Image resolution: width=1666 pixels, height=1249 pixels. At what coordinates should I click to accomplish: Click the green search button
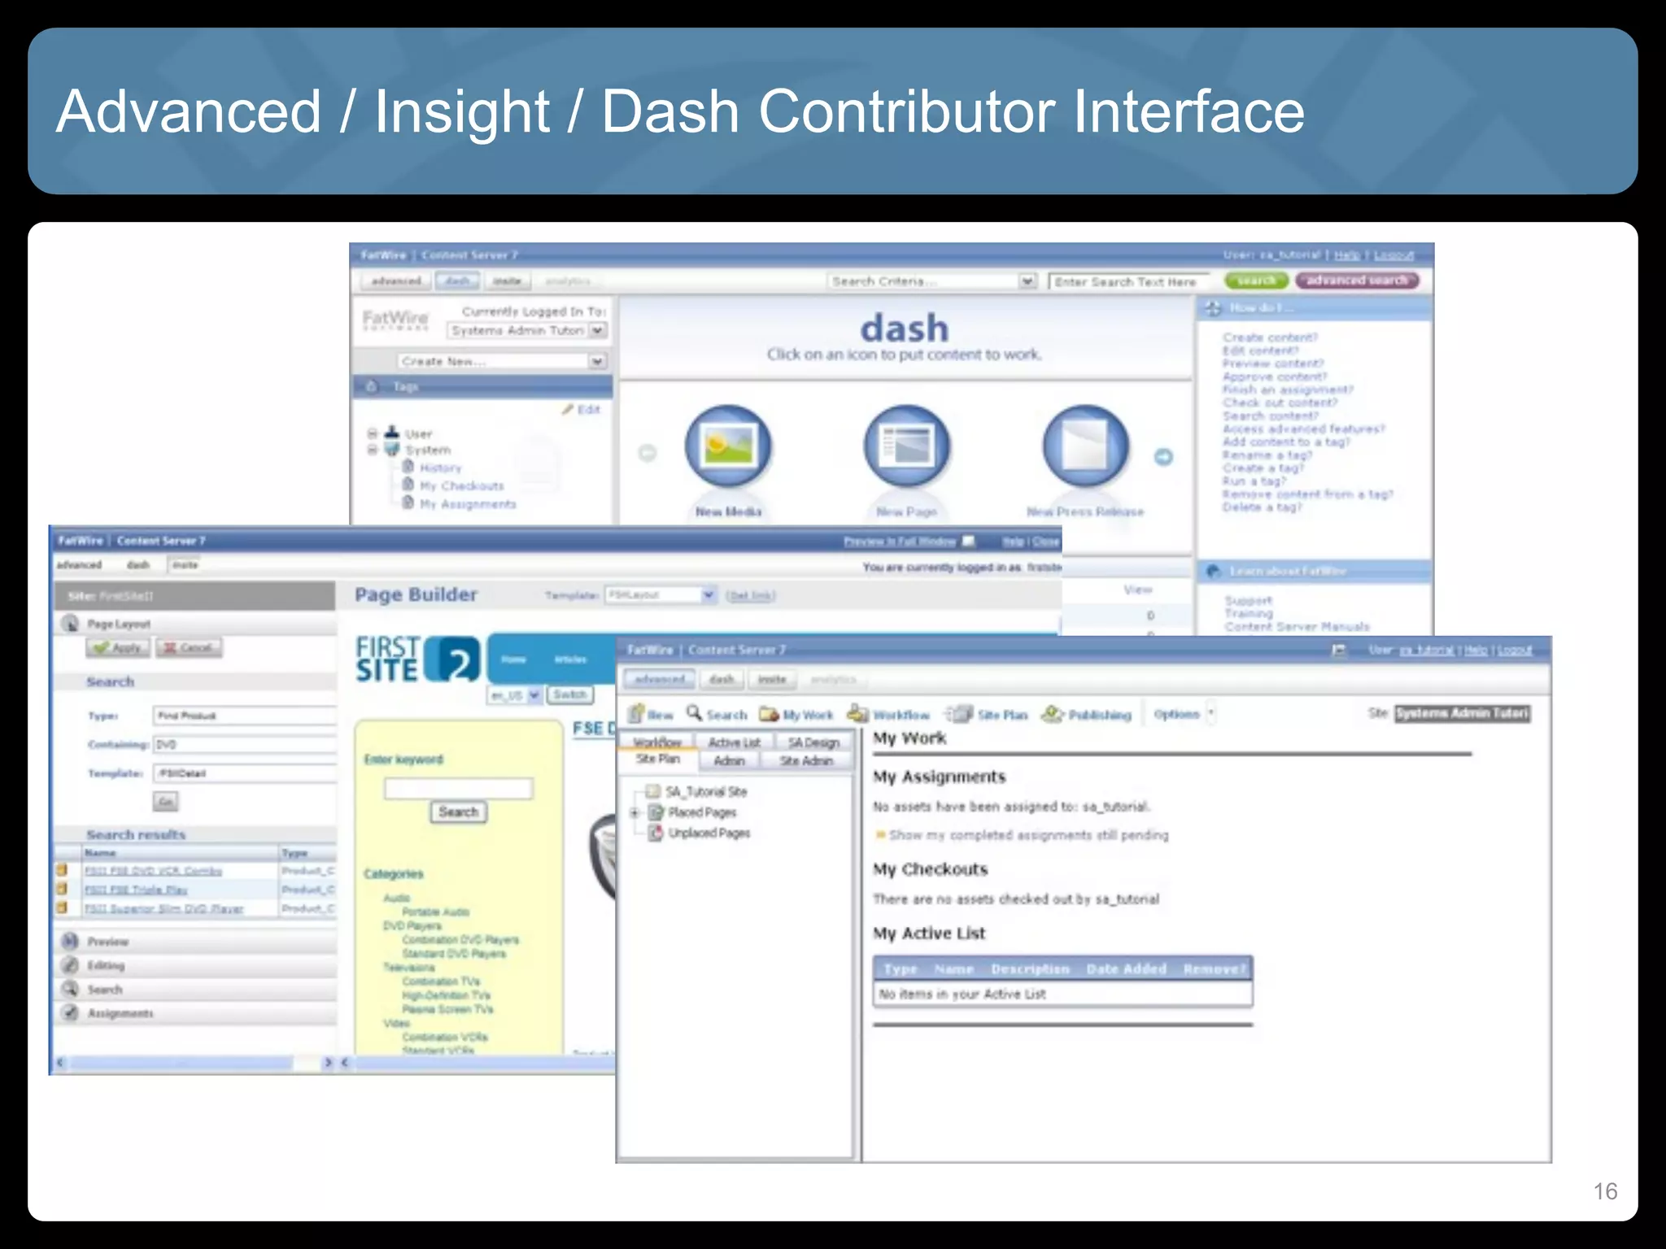(x=1257, y=281)
